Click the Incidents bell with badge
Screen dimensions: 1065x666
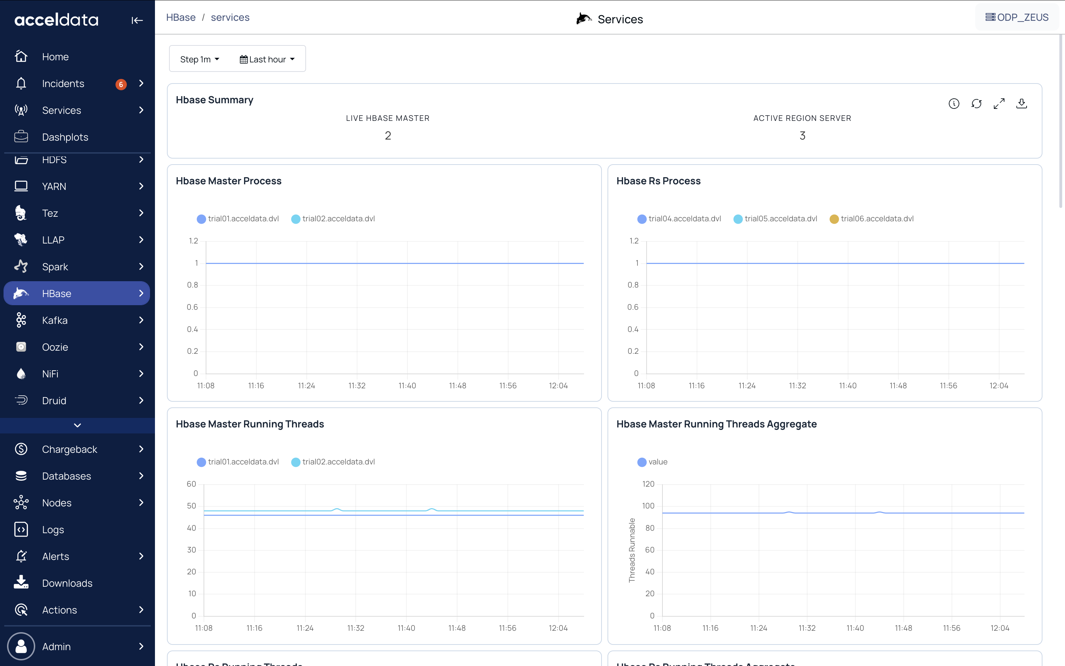21,83
